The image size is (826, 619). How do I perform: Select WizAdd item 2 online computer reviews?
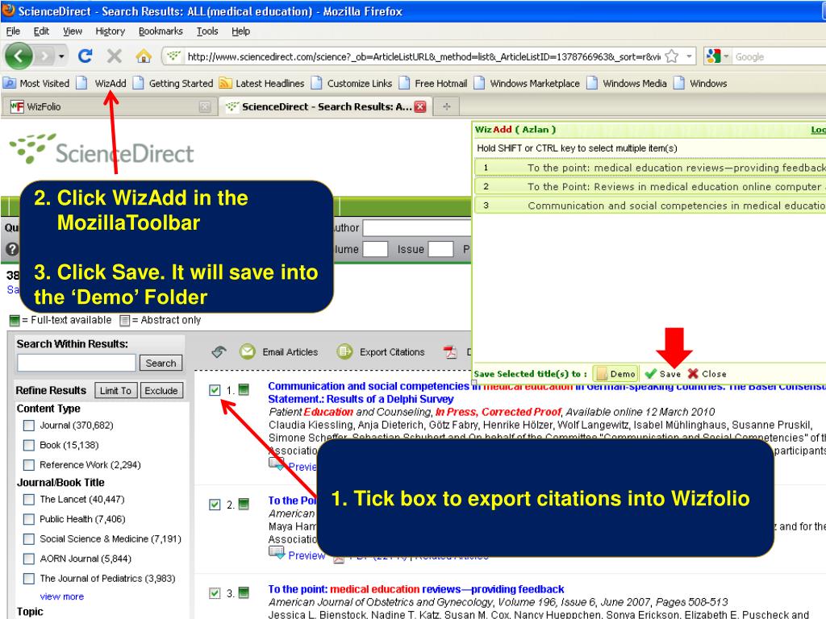click(x=650, y=187)
